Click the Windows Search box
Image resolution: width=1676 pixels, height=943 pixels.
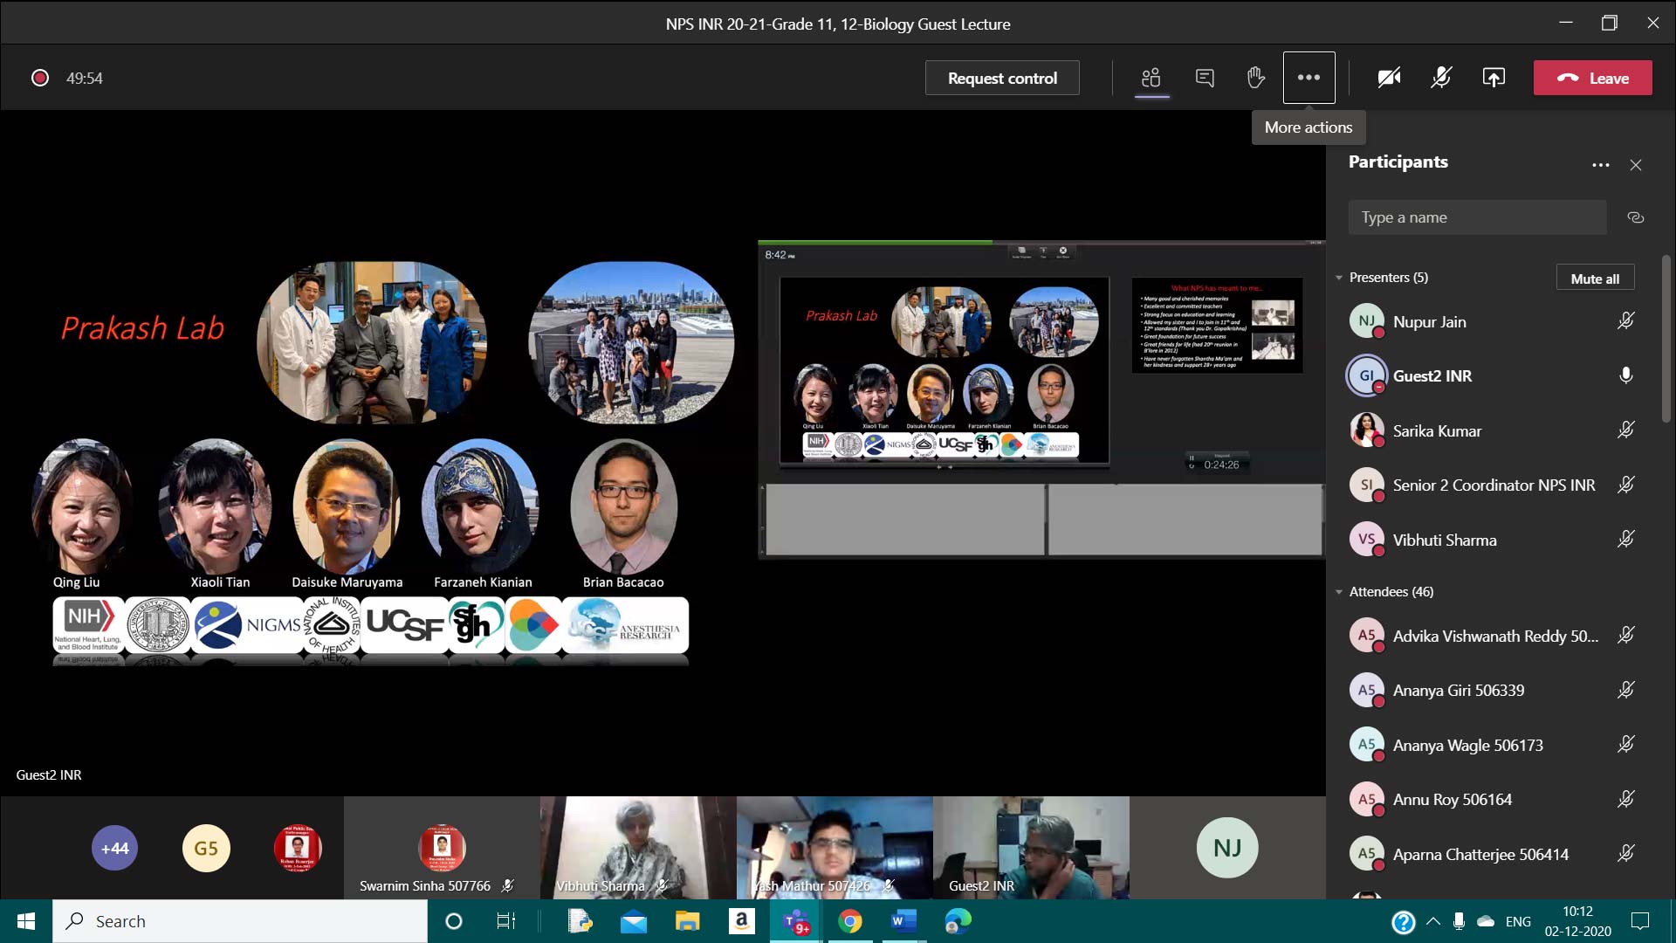click(240, 921)
